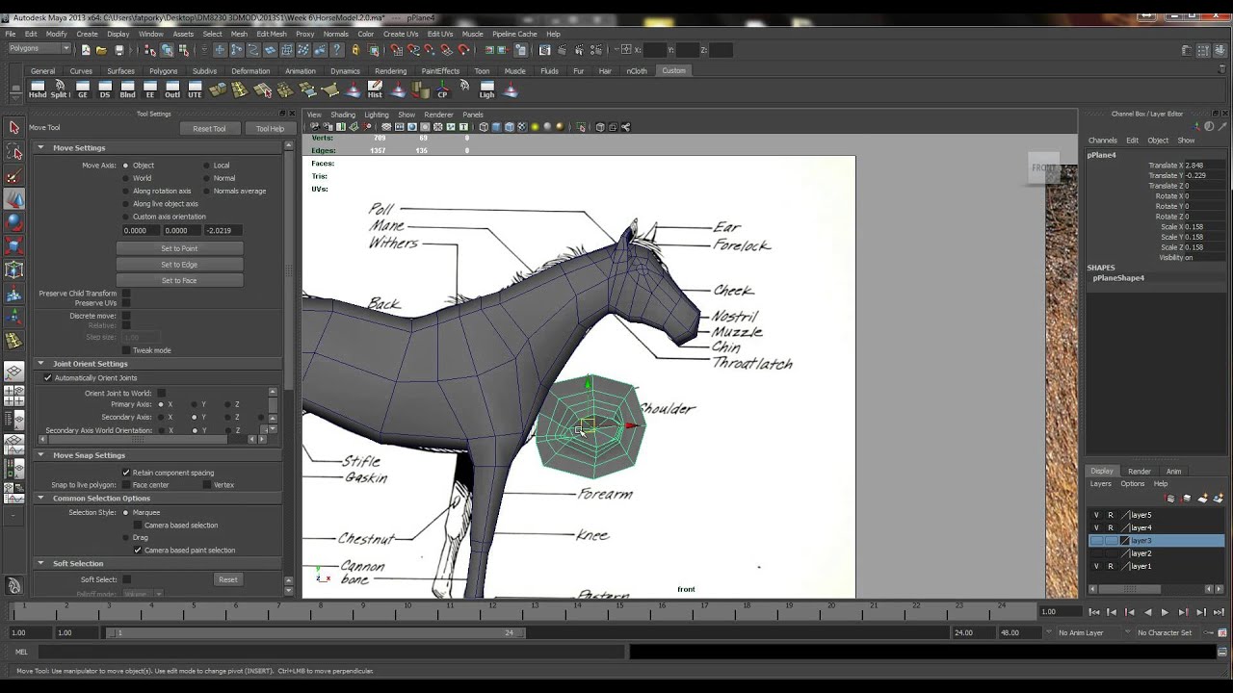Switch to the Animation shelf tab
Screen dimensions: 1233x693
(x=300, y=71)
